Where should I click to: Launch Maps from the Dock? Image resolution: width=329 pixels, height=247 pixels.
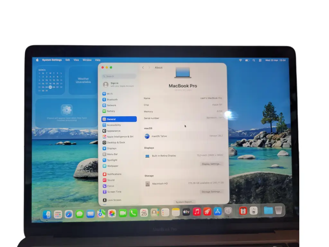tap(101, 214)
